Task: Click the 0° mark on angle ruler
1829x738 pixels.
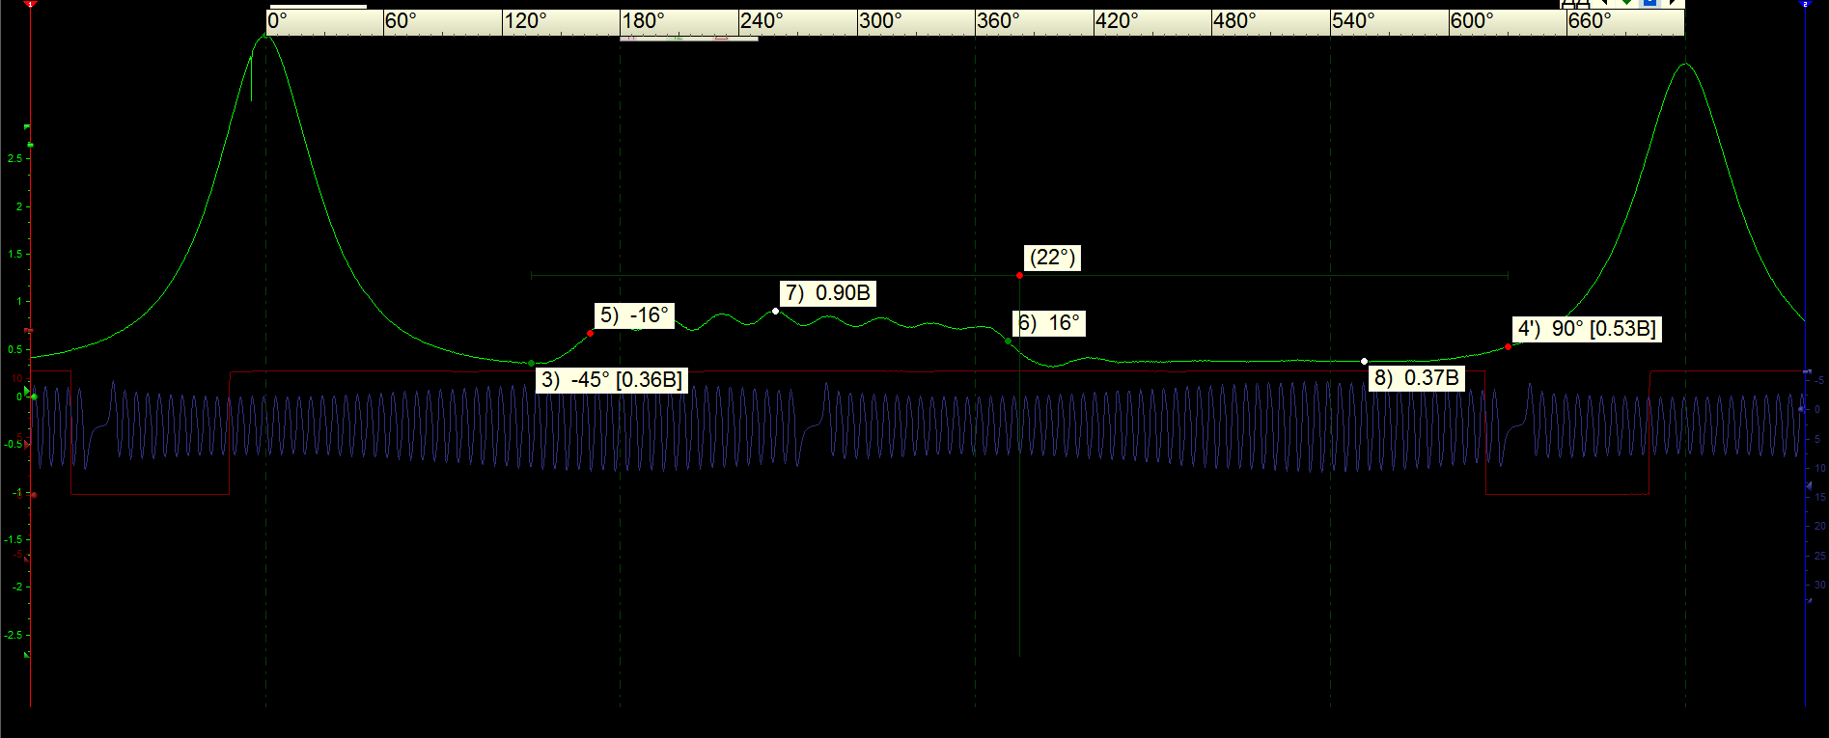Action: pos(278,21)
